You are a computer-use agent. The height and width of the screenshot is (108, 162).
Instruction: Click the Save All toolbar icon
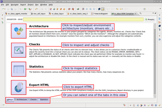coord(12,9)
